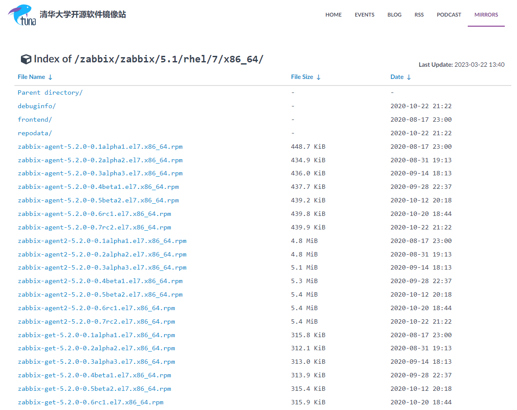Download zabbix-agent-5.2.0-0.5beta2.el7.x86_64.rpm
Screen dimensions: 517x410
pyautogui.click(x=98, y=201)
